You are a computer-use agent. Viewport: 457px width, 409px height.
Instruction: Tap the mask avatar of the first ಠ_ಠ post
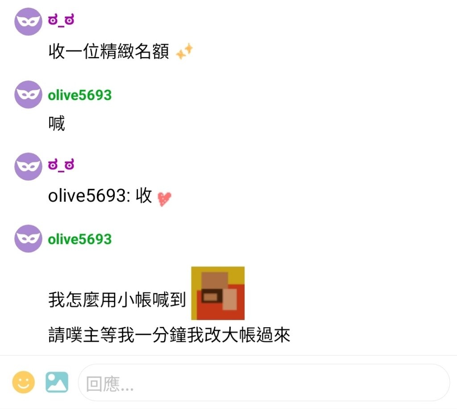coord(28,21)
